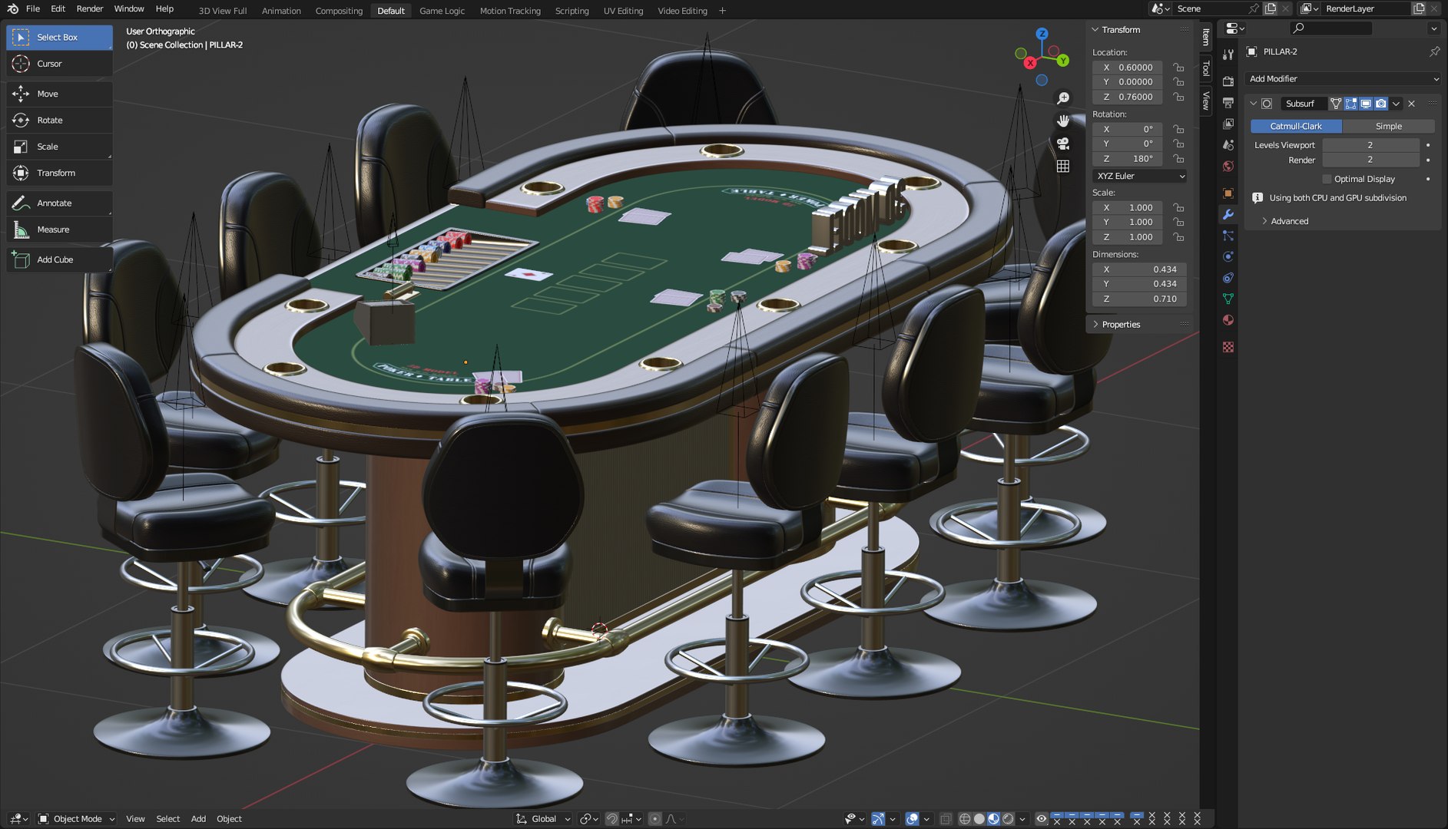This screenshot has width=1448, height=829.
Task: Open the Physics properties tab icon
Action: [x=1228, y=256]
